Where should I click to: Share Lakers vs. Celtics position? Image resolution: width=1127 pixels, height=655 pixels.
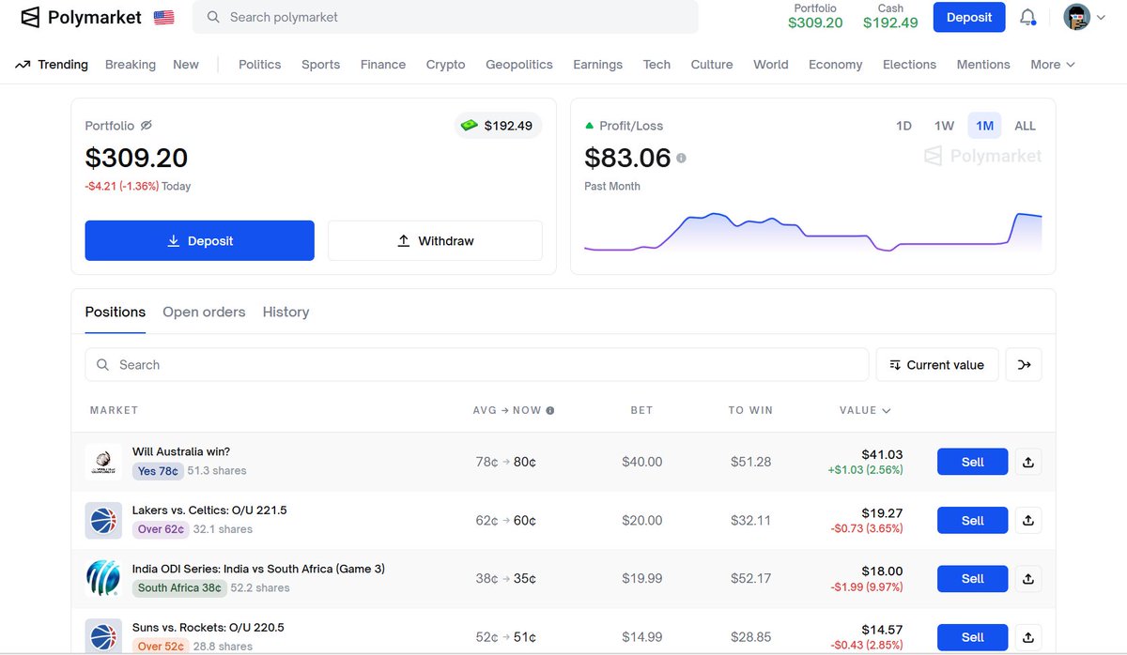pyautogui.click(x=1028, y=520)
